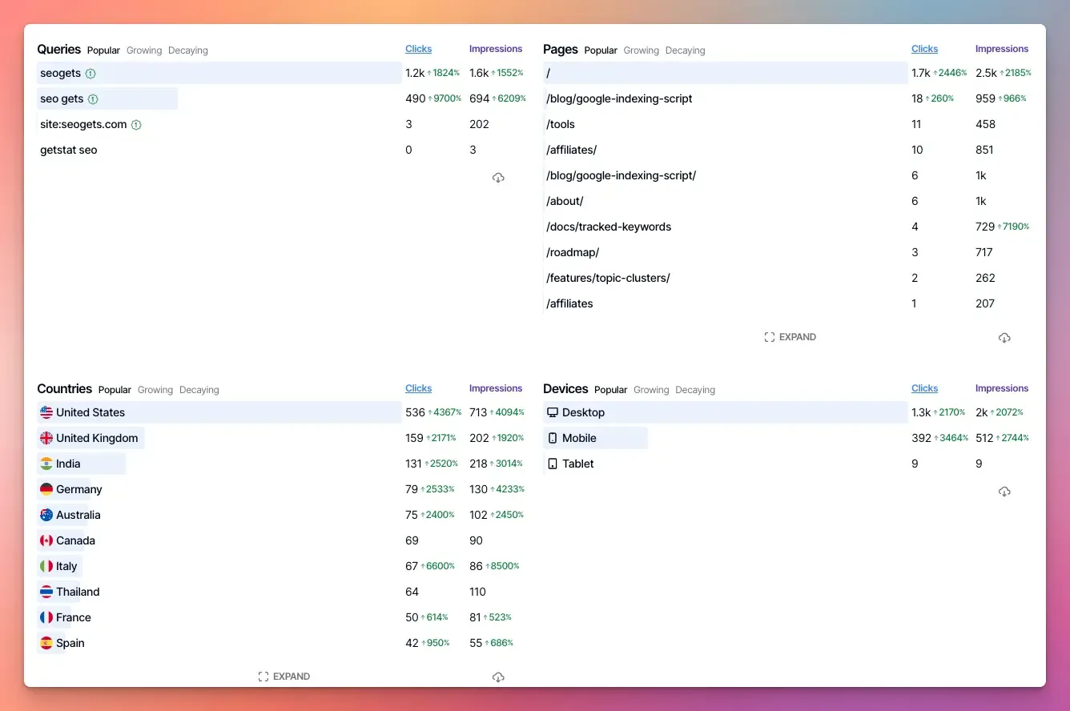Select the Mobile device row
Image resolution: width=1070 pixels, height=711 pixels.
pos(579,438)
